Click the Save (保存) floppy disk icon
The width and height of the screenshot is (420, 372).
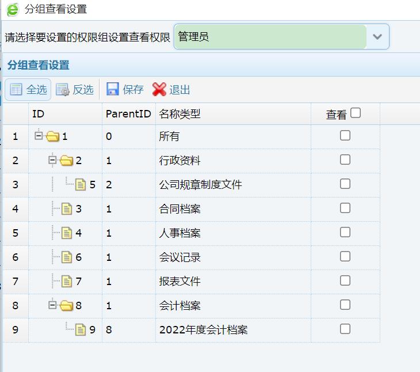[x=113, y=89]
